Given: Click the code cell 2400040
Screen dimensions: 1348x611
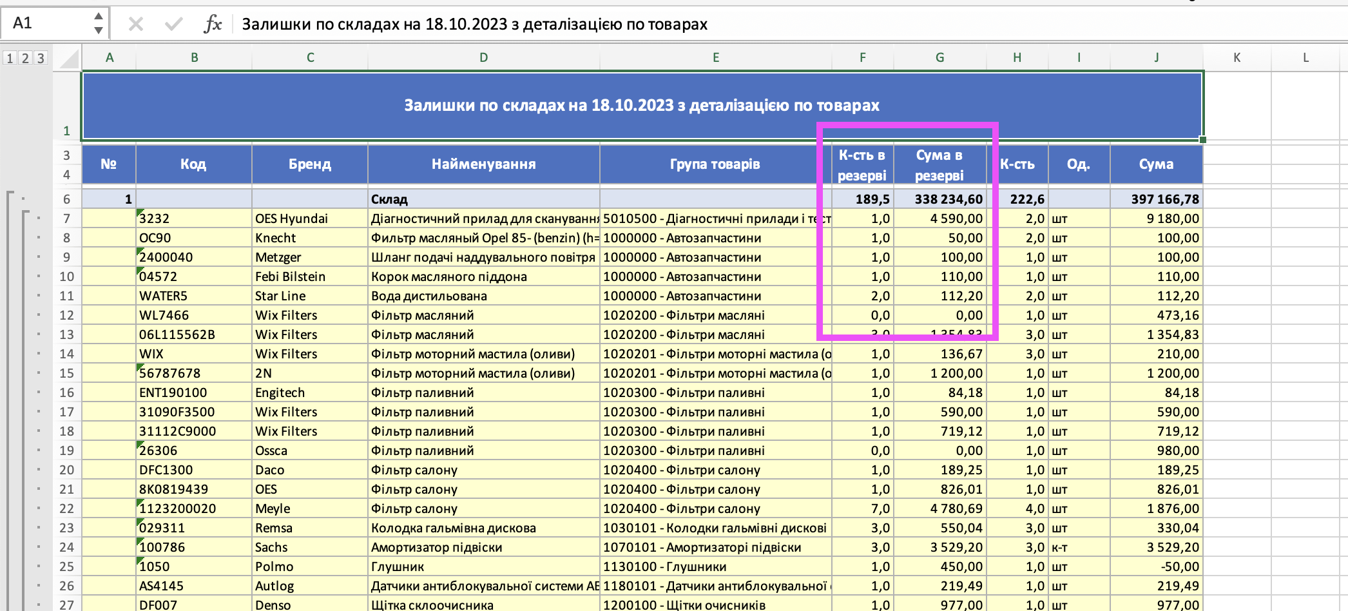Looking at the screenshot, I should click(194, 257).
